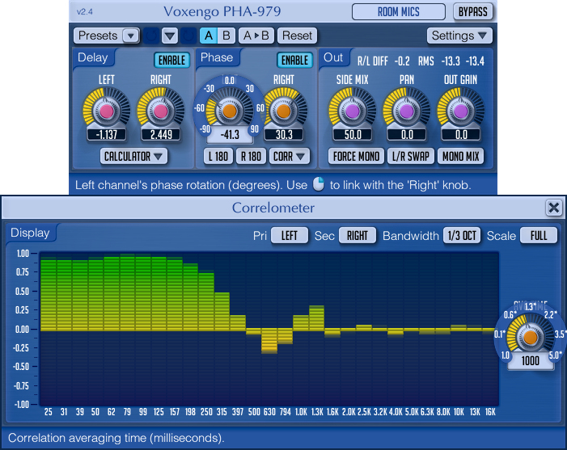Click the 630 Hz correlation bar
Image resolution: width=567 pixels, height=450 pixels.
(x=269, y=340)
